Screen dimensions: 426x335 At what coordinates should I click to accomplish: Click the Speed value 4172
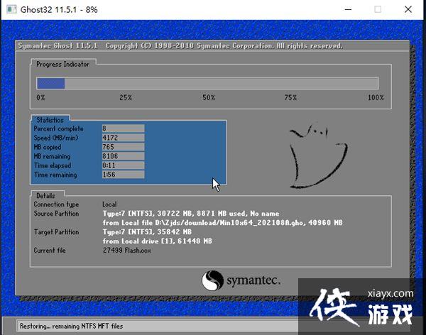click(x=123, y=138)
